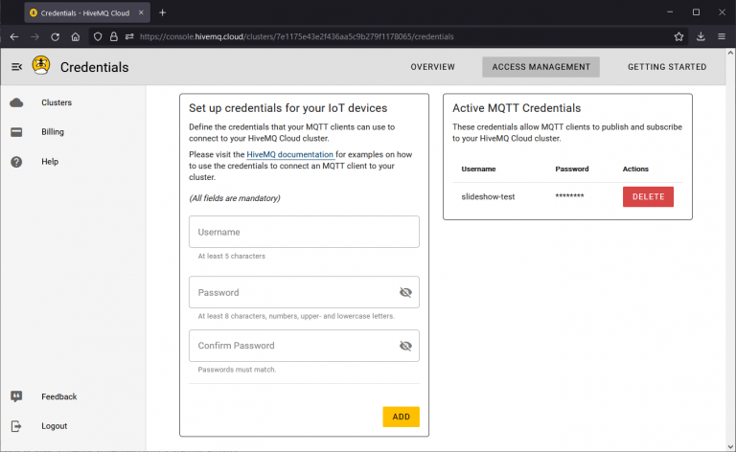Click the Billing credit card icon

(16, 132)
